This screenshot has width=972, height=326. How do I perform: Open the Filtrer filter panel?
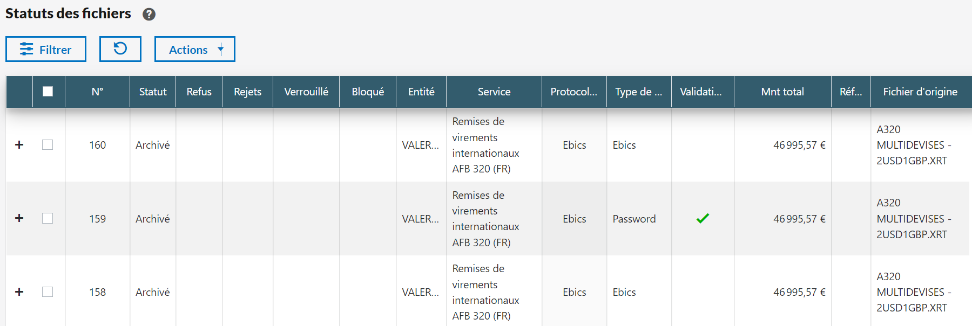46,50
